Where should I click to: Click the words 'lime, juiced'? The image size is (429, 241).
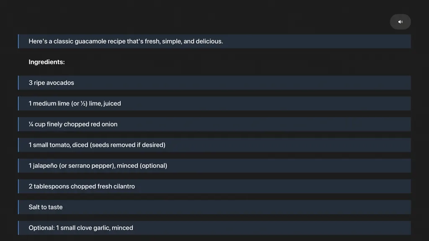coord(105,104)
